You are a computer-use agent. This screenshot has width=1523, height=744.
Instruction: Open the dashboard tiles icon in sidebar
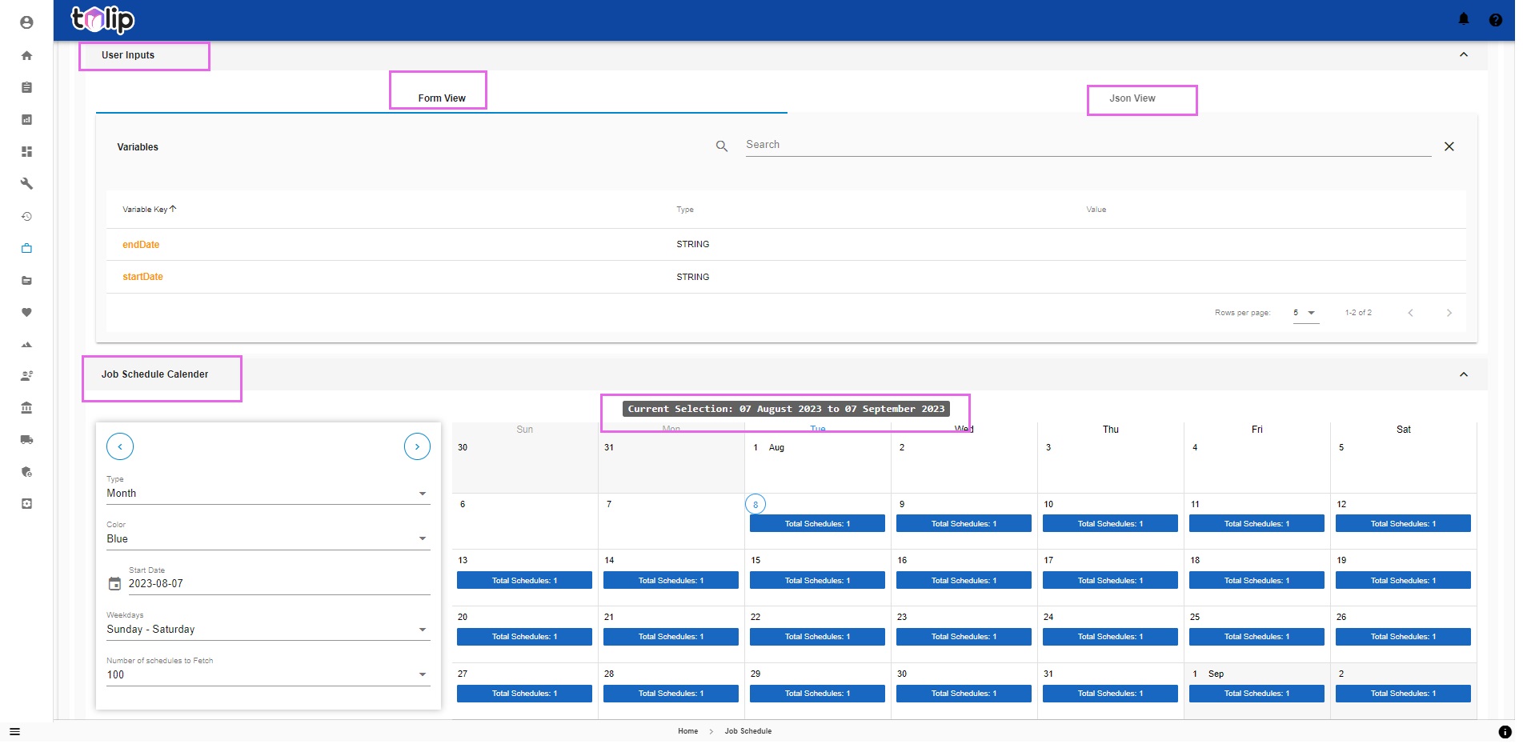26,151
